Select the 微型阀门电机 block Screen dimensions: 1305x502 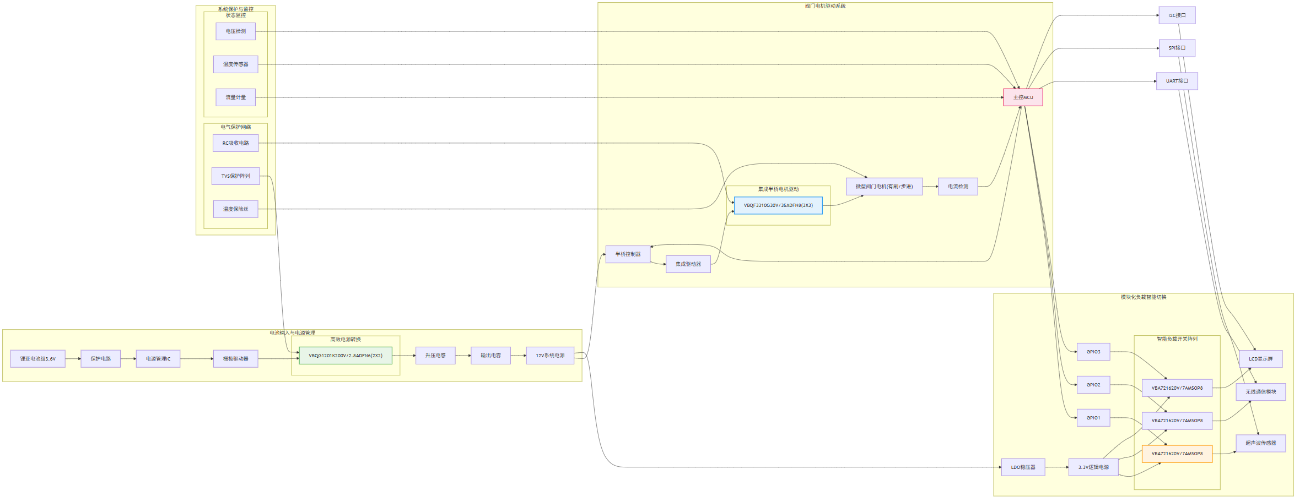tap(885, 187)
